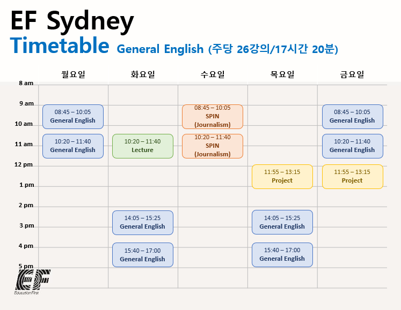Select Thursday 15:40 – 17:00 General English block
Screen dimensions: 401x310
[282, 255]
